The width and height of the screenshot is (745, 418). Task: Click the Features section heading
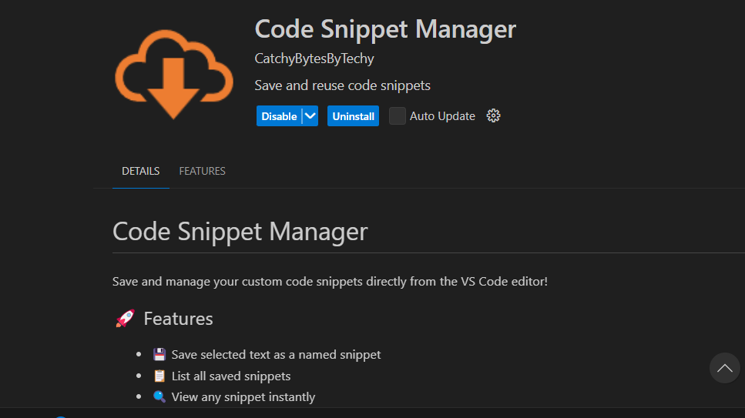click(x=178, y=319)
